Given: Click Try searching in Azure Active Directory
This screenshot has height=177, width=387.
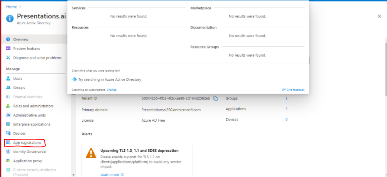Looking at the screenshot, I should [109, 80].
